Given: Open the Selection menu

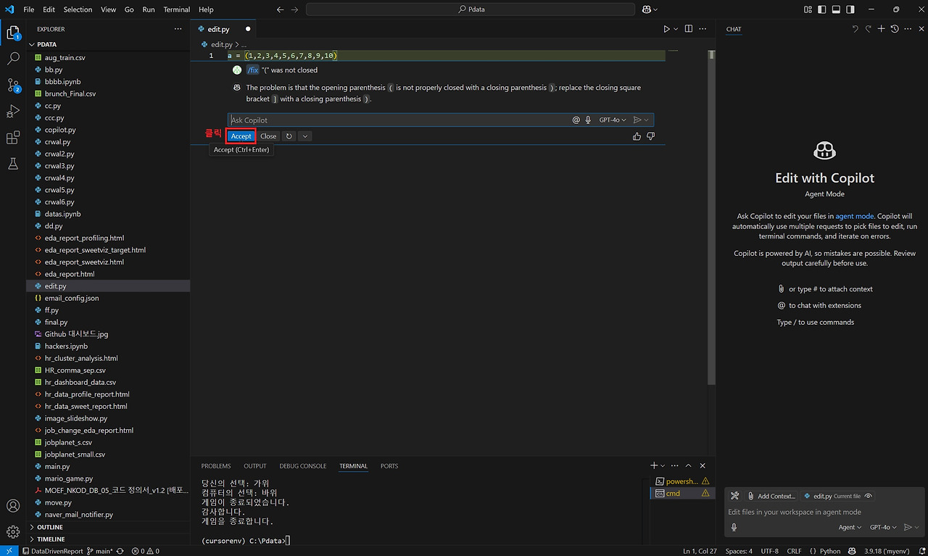Looking at the screenshot, I should pos(78,9).
